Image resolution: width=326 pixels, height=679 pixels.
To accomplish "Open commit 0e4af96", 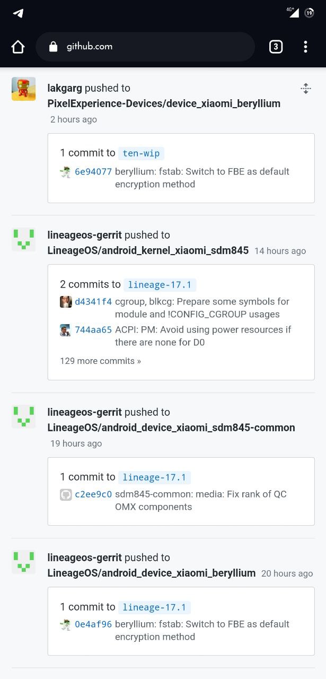I will pos(93,624).
